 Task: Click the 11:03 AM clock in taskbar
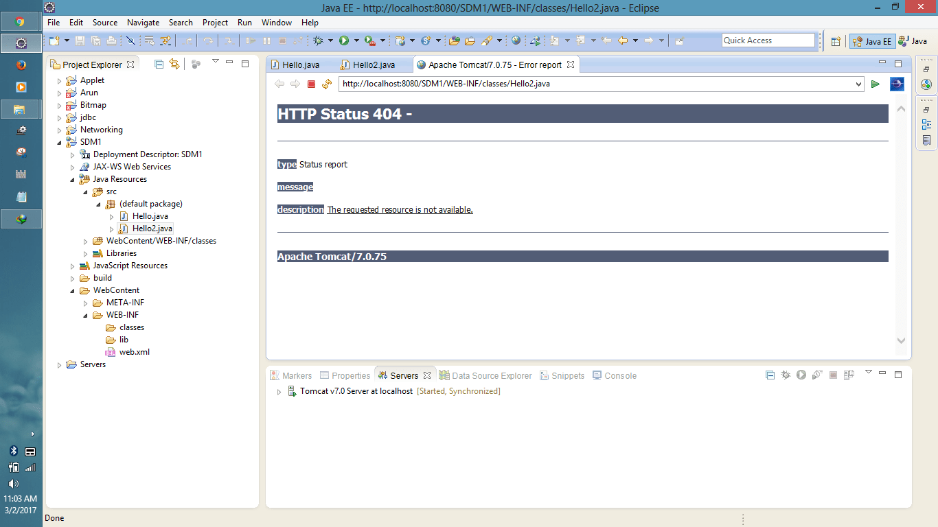pyautogui.click(x=21, y=499)
